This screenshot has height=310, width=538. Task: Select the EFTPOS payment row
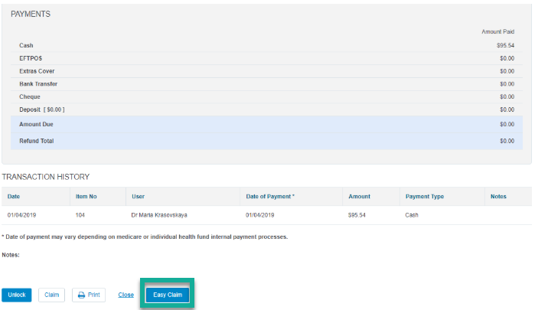(266, 58)
